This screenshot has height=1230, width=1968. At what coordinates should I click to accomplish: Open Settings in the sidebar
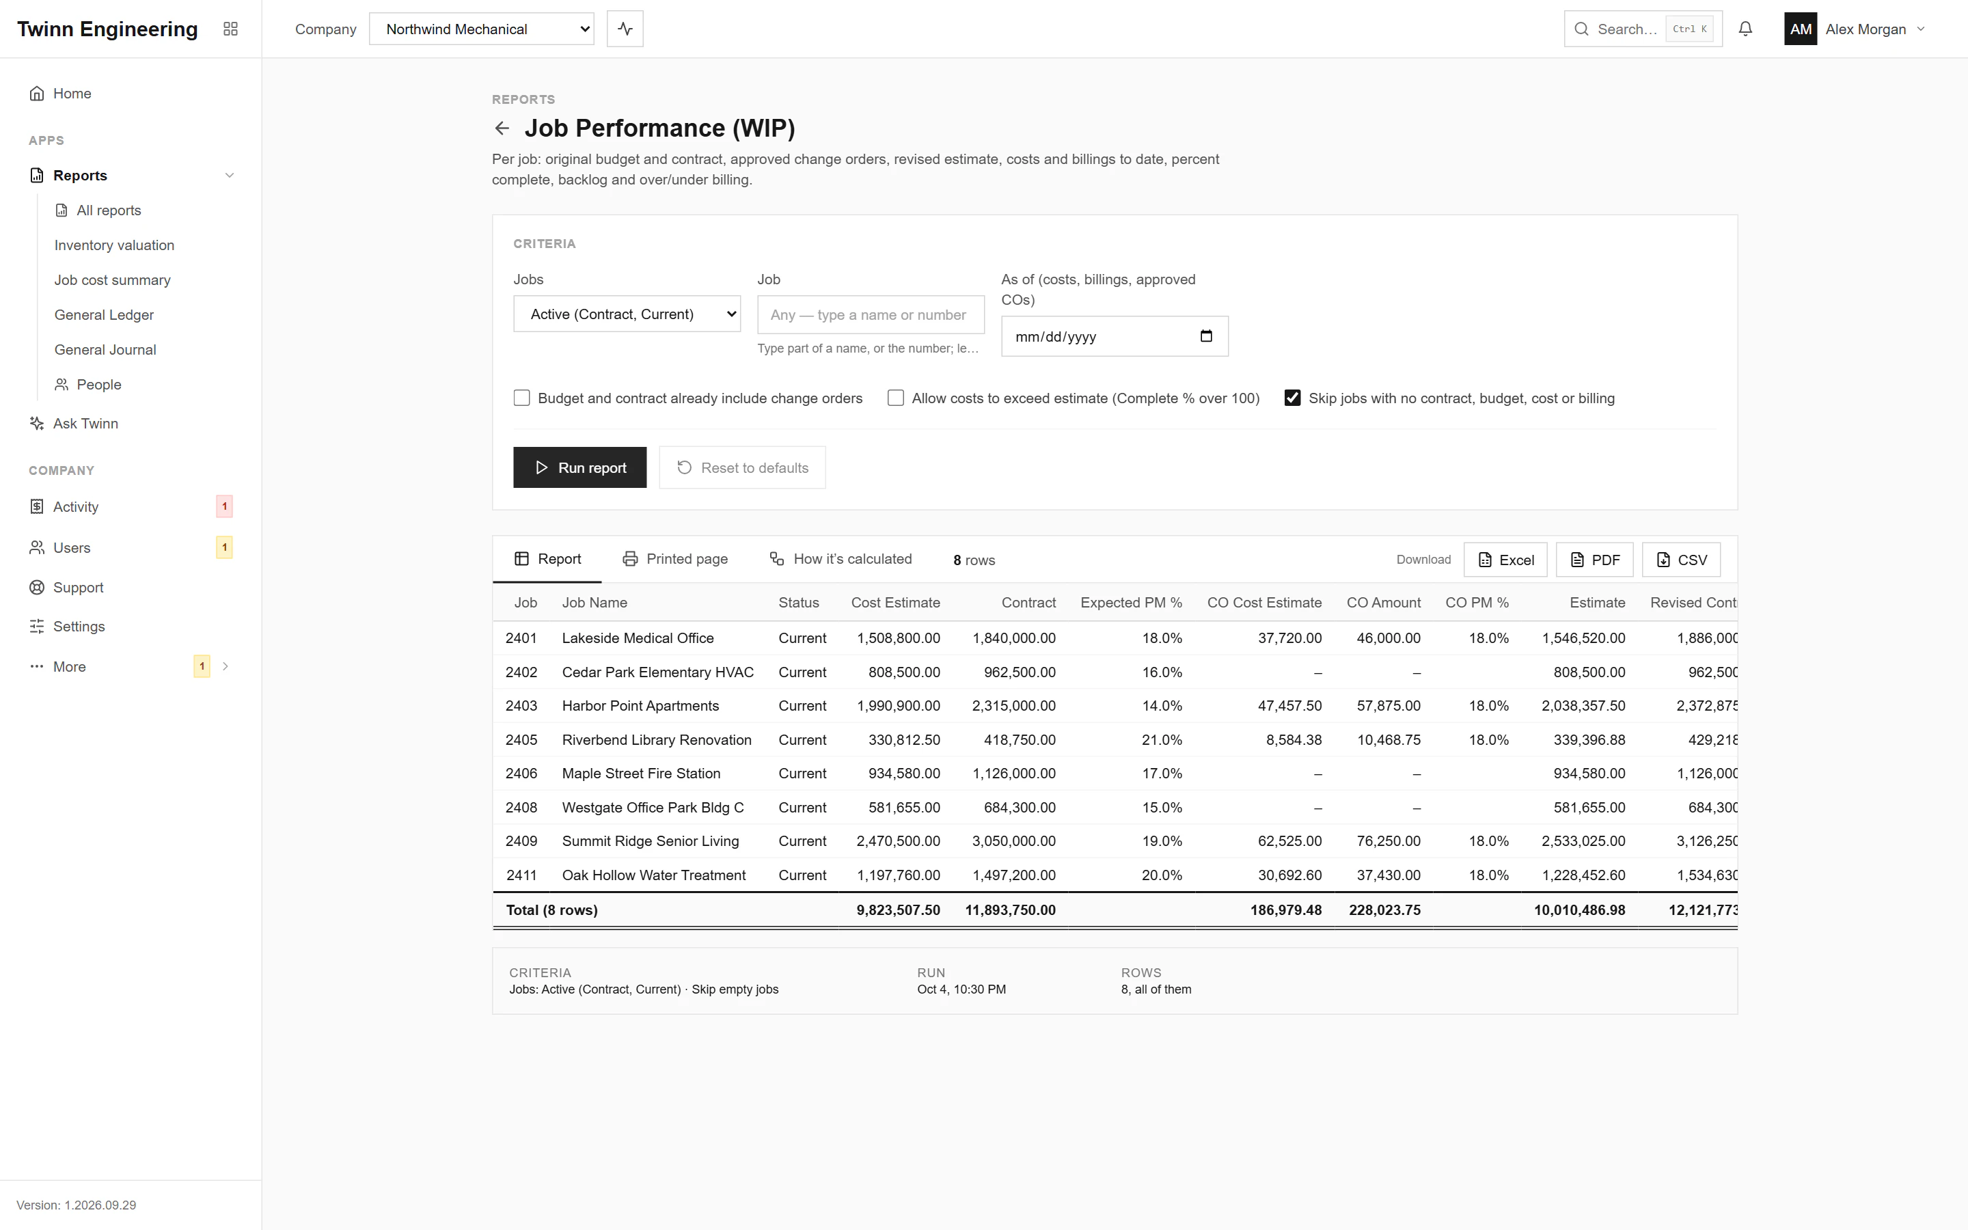tap(131, 627)
